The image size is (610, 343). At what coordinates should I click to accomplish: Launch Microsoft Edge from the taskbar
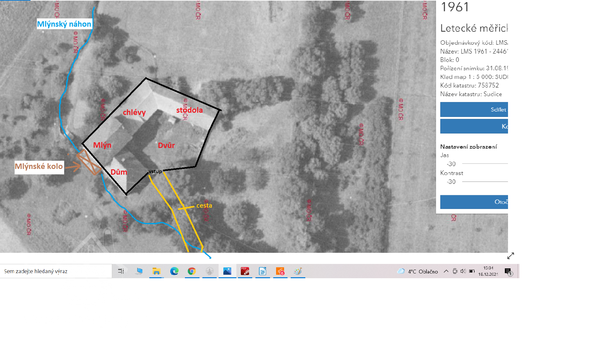[x=174, y=271]
